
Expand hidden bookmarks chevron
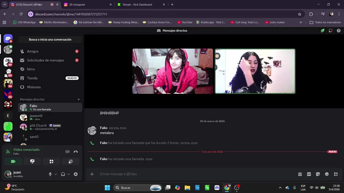[x=301, y=22]
